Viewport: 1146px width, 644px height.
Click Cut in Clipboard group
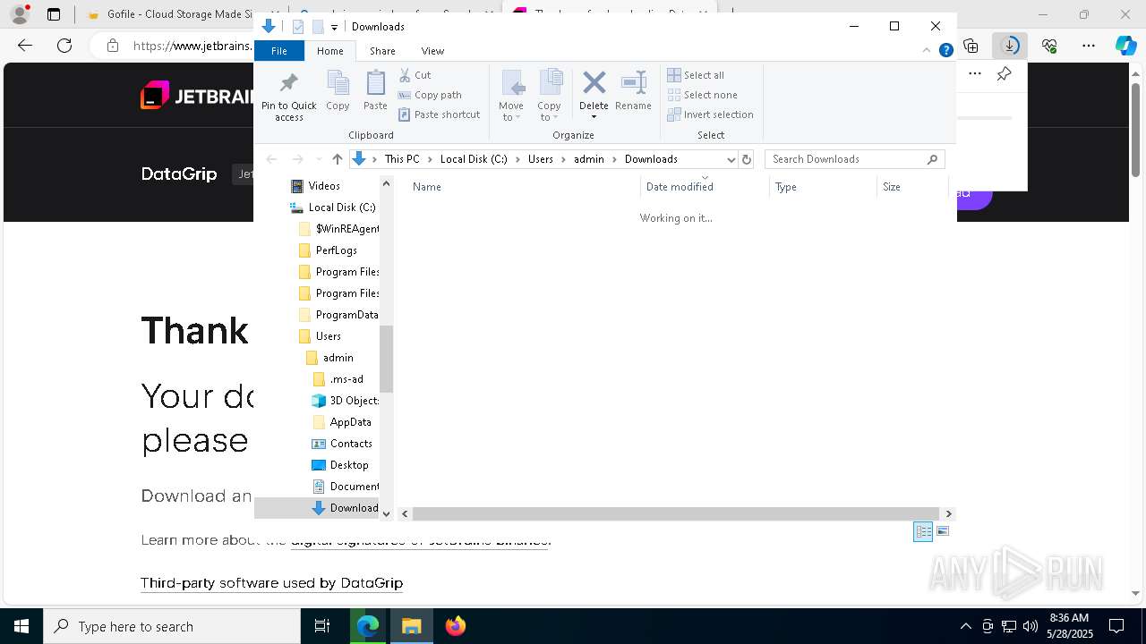click(415, 75)
